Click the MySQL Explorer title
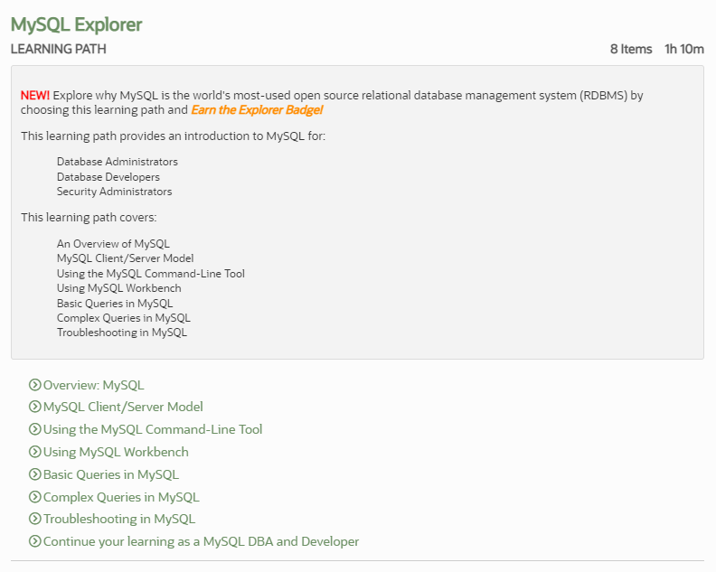The height and width of the screenshot is (572, 716). pyautogui.click(x=77, y=24)
